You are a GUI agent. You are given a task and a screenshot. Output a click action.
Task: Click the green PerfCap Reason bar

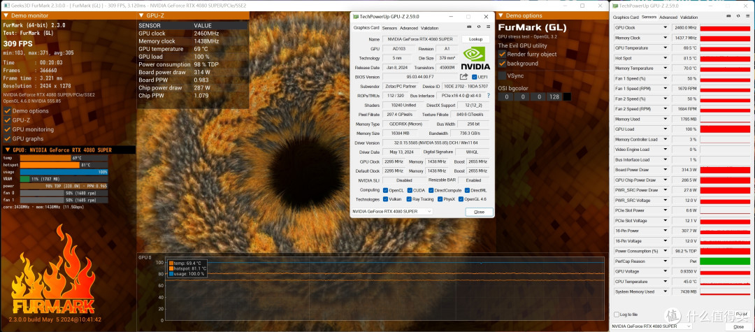(725, 261)
